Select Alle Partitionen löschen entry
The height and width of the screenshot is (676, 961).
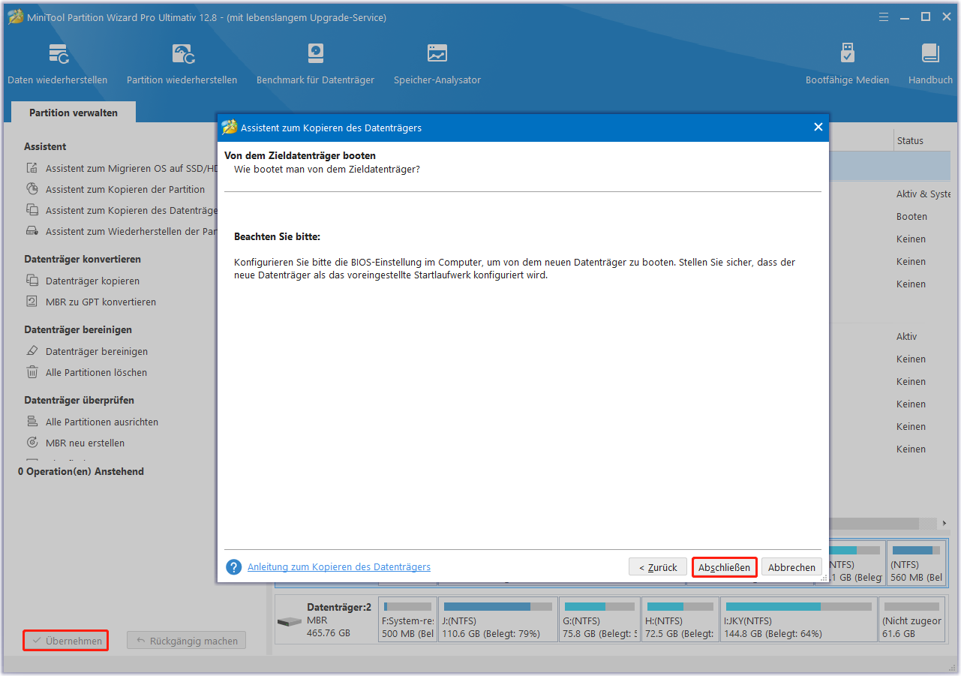[x=96, y=373]
